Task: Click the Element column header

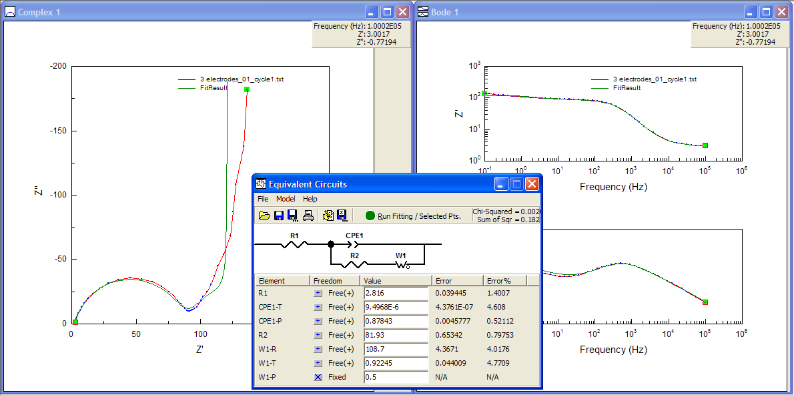Action: tap(282, 280)
